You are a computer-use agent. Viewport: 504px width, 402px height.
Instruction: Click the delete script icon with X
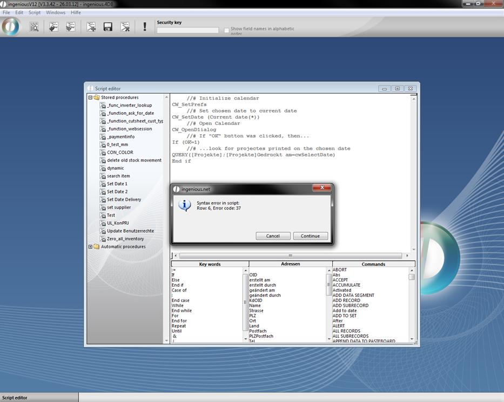(125, 27)
